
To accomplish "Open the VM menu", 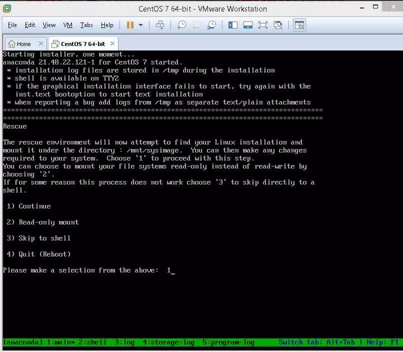I will [x=68, y=25].
